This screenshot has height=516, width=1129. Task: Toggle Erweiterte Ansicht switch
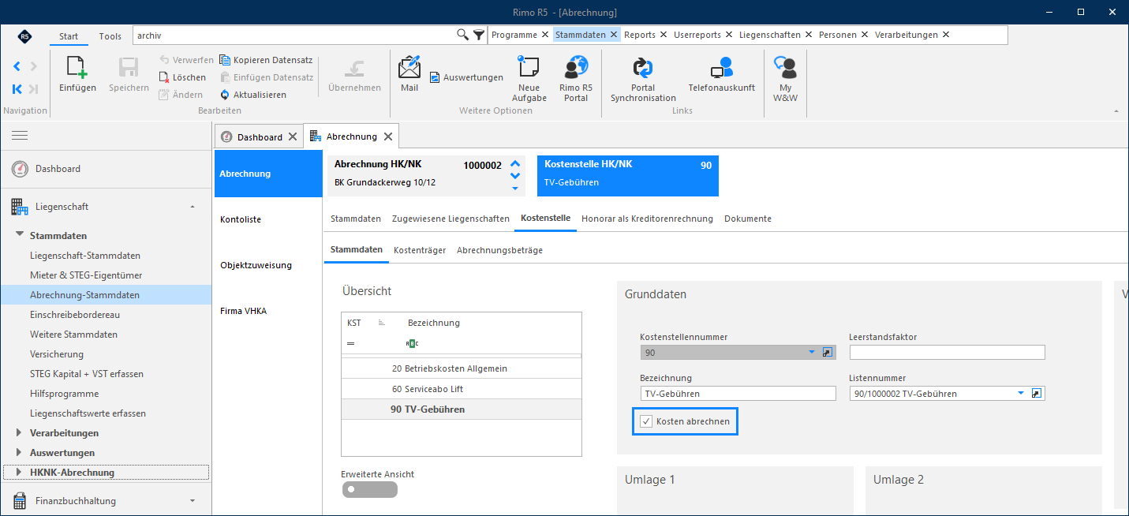[x=369, y=489]
